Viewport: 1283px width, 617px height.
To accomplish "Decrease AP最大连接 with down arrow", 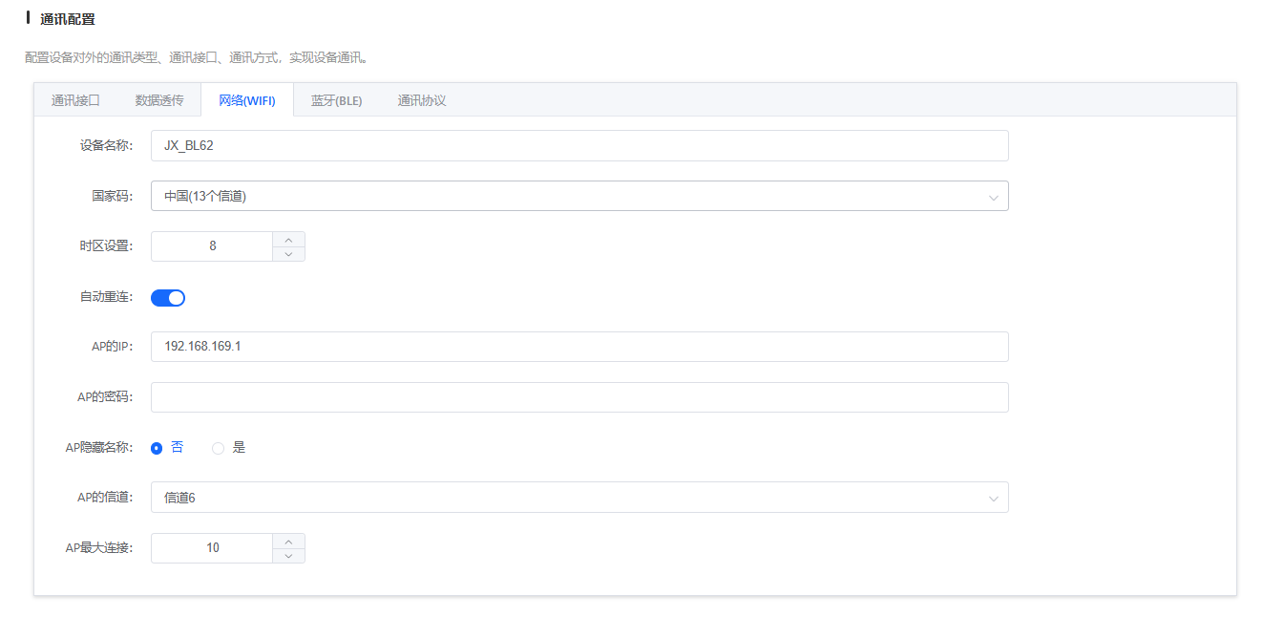I will coord(288,556).
